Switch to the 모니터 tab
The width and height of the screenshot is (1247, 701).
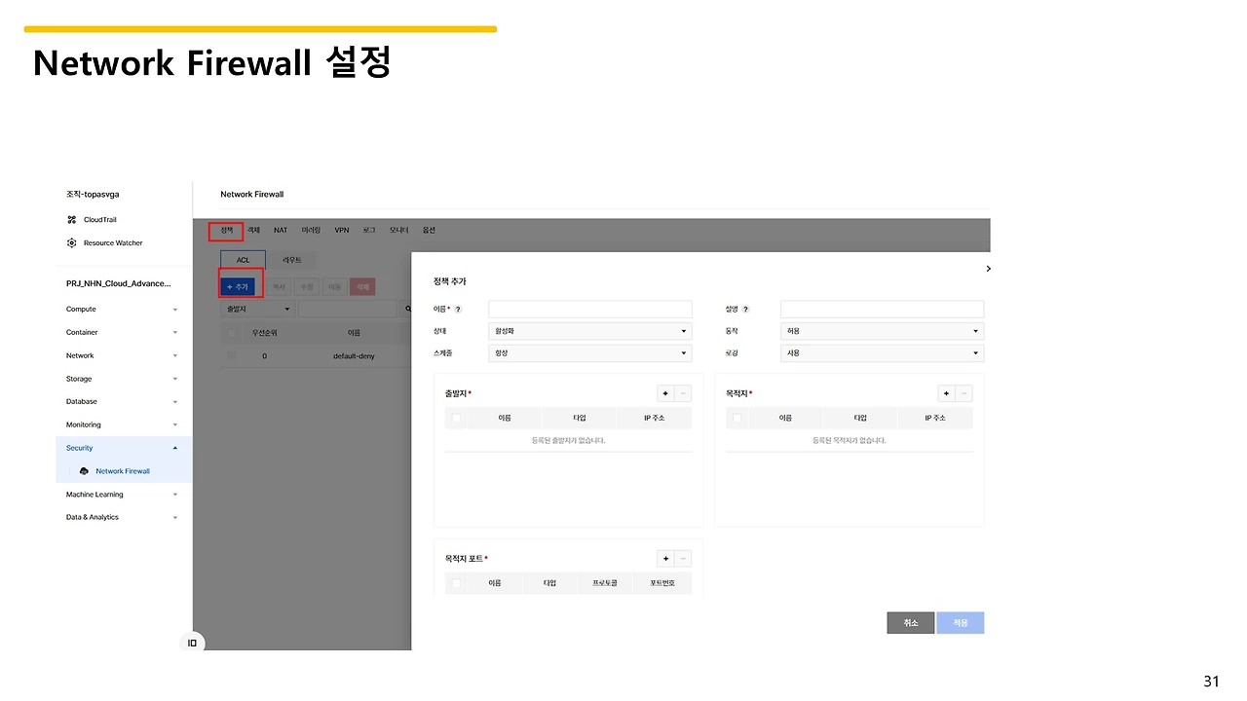(x=398, y=231)
